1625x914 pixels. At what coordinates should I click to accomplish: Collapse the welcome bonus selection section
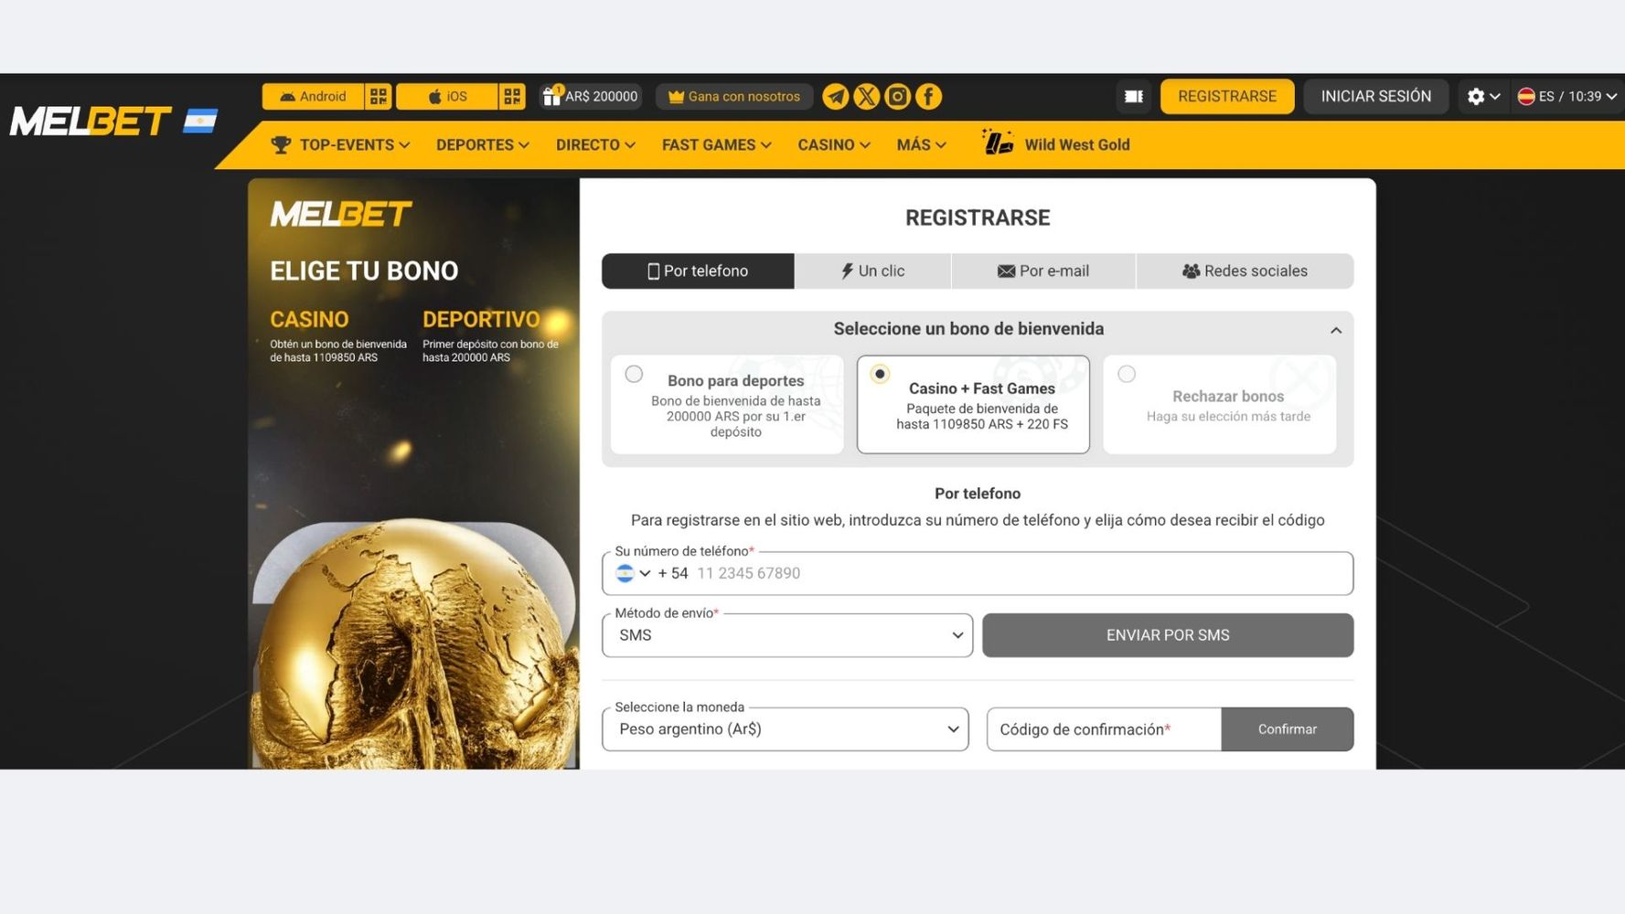click(x=1336, y=330)
